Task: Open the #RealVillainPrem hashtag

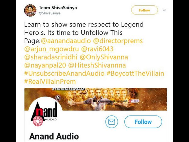Action: point(50,82)
